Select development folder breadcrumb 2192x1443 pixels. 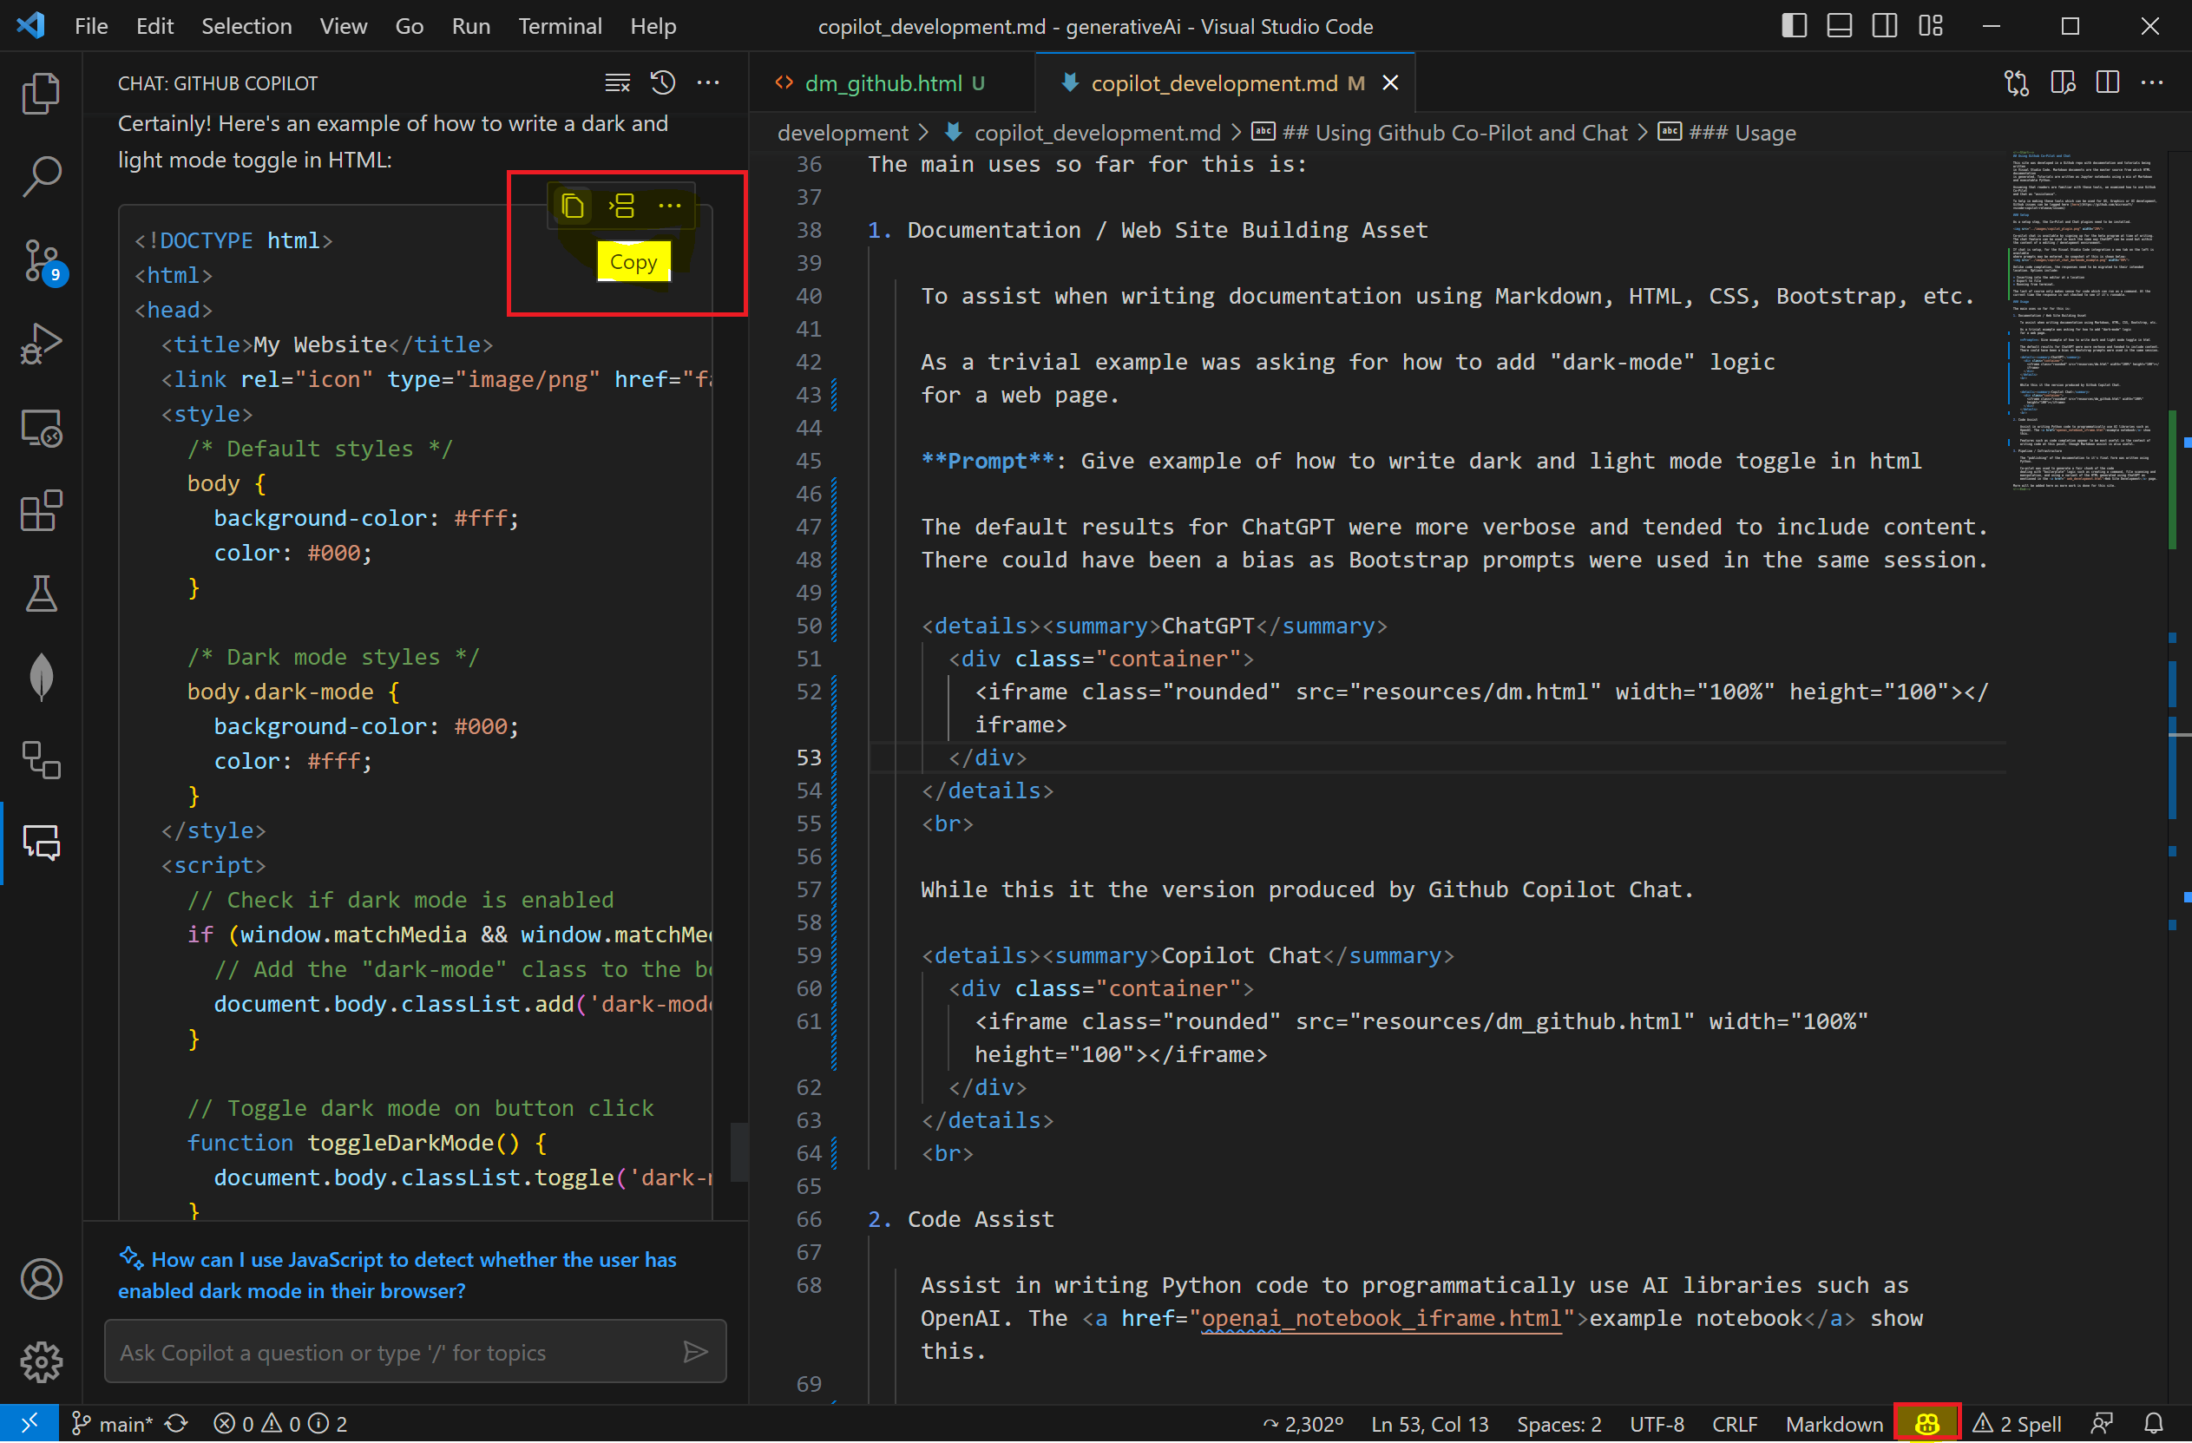coord(843,133)
